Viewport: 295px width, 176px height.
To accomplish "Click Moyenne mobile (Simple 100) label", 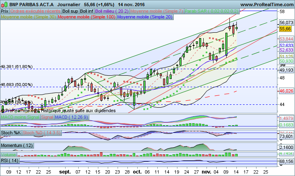I will pos(86,17).
